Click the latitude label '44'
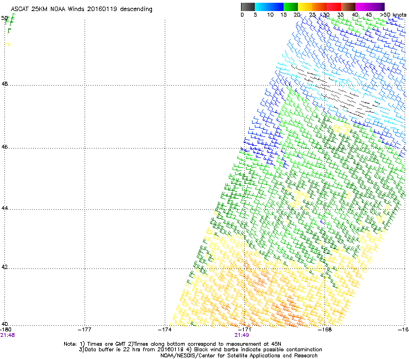Viewport: 409px width, 359px height. pyautogui.click(x=4, y=208)
